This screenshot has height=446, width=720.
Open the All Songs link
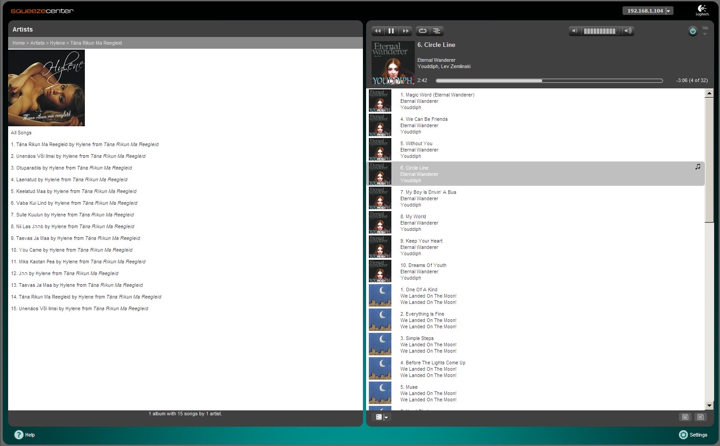point(21,133)
